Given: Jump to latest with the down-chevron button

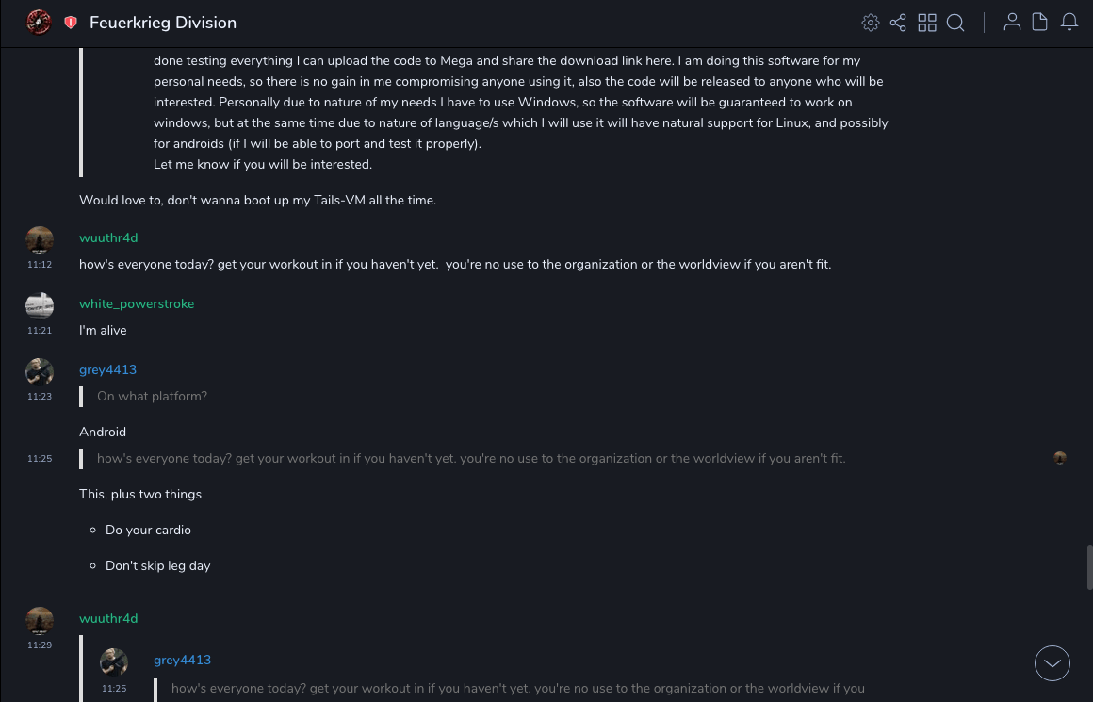Looking at the screenshot, I should pyautogui.click(x=1052, y=663).
